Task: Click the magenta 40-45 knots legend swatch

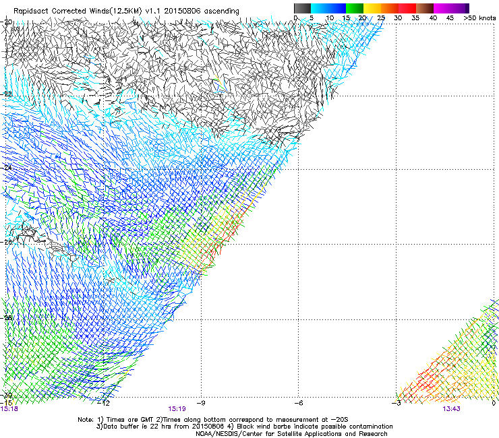Action: coord(442,8)
